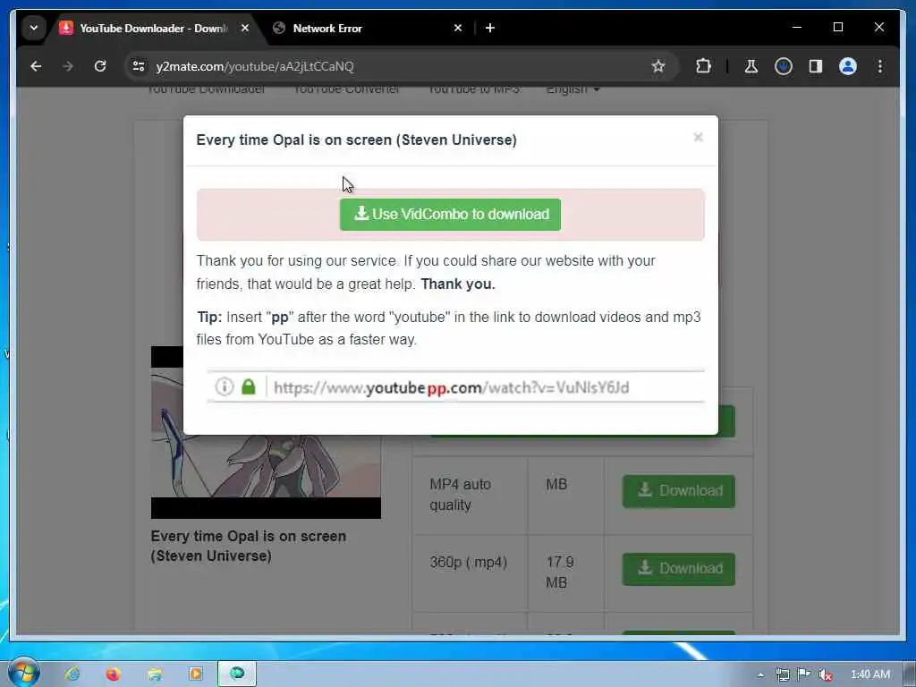Click the 1:40 AM clock
This screenshot has width=916, height=687.
pos(869,674)
